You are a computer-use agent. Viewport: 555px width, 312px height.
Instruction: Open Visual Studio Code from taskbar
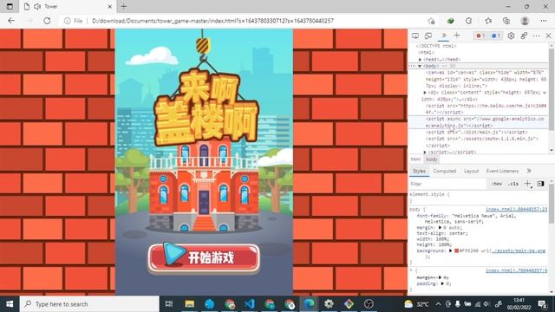pos(250,304)
